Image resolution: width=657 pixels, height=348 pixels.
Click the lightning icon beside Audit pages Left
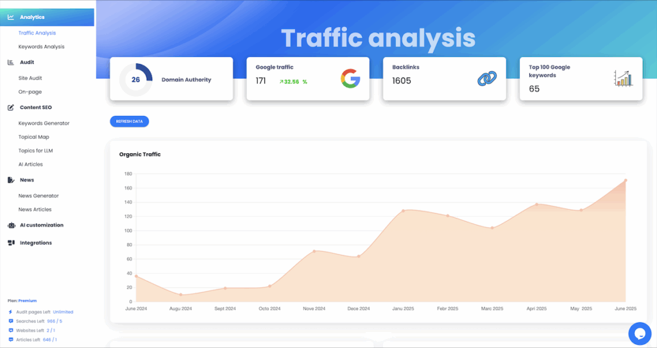[x=10, y=312]
